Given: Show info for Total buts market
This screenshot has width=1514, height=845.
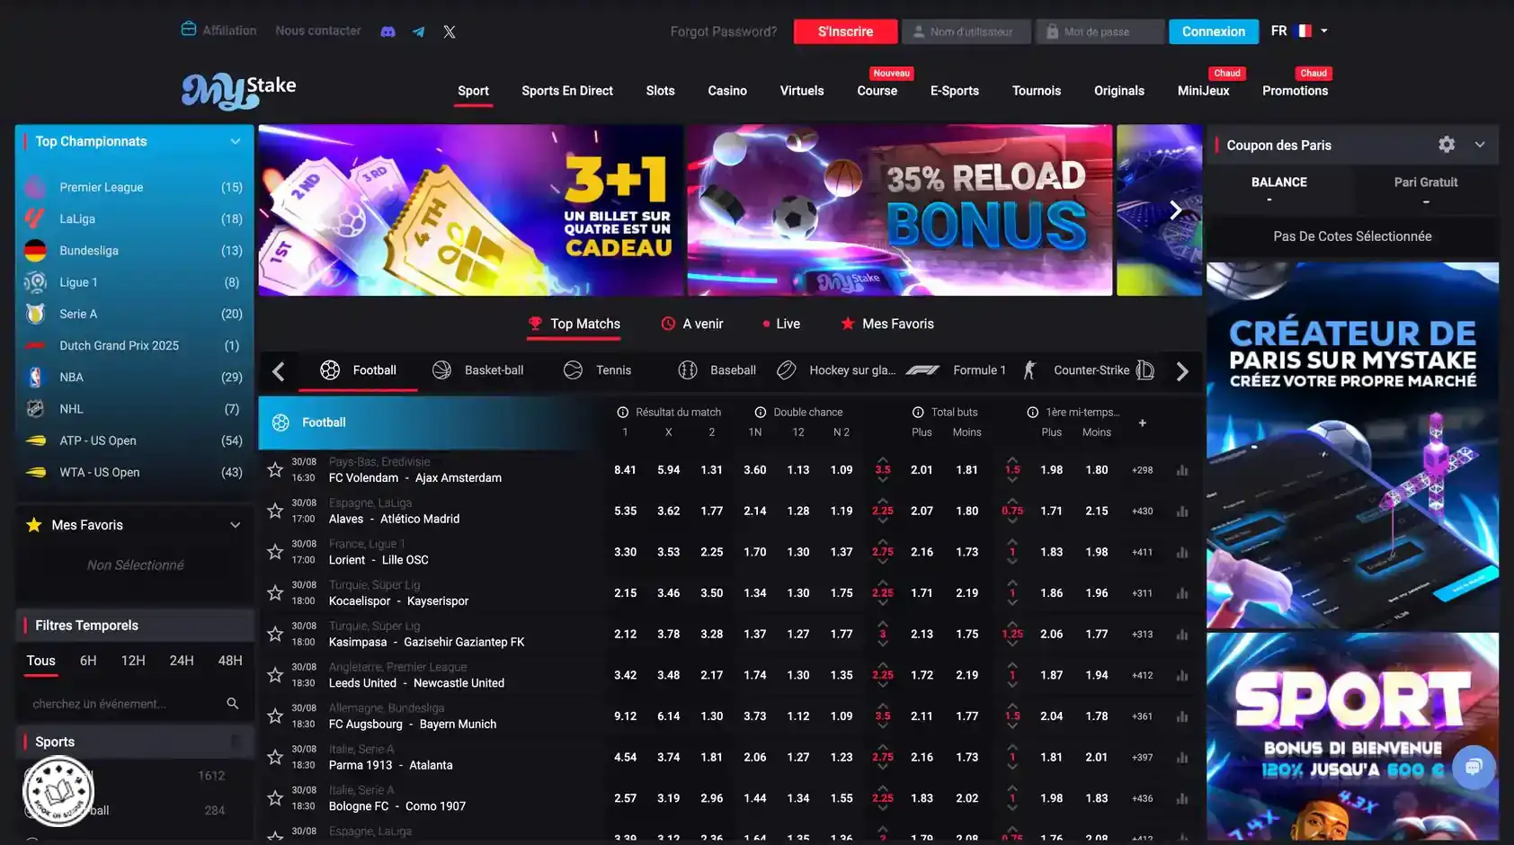Looking at the screenshot, I should coord(918,412).
